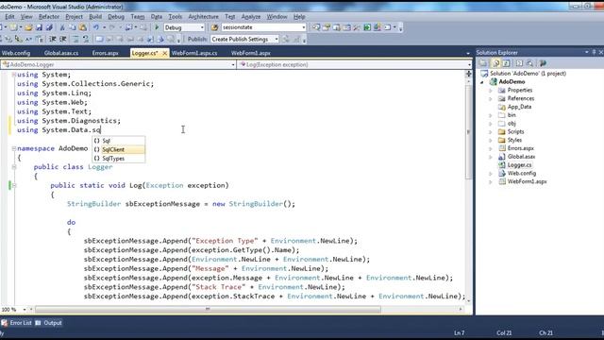Decrease line indent in the text editor toolbar
Image resolution: width=604 pixels, height=340 pixels.
pos(53,39)
